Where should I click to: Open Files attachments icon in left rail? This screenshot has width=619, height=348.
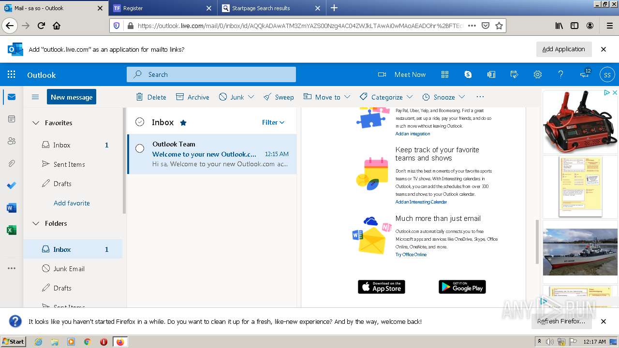(x=12, y=163)
